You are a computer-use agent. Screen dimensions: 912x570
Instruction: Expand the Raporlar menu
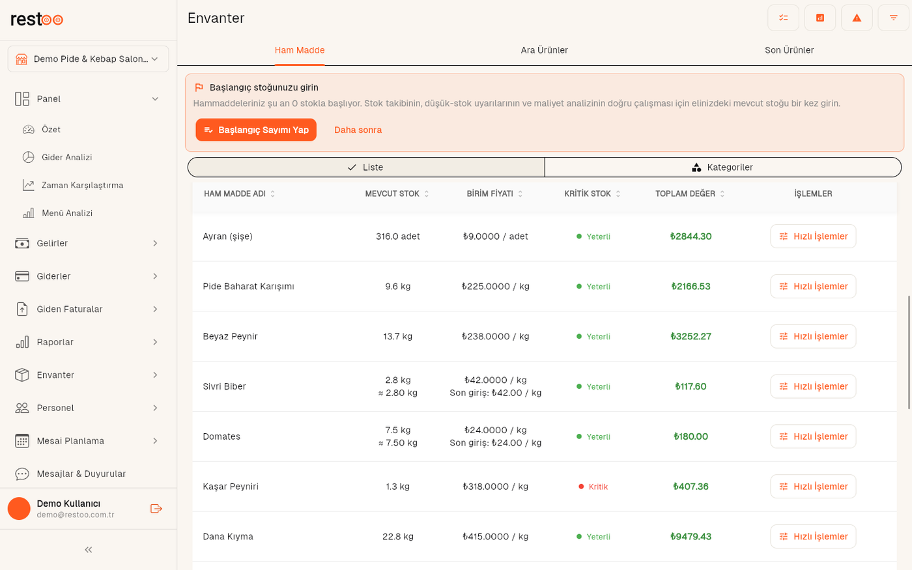pos(88,342)
